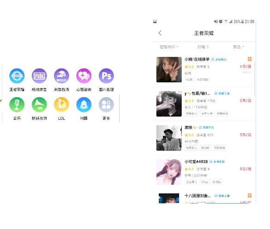Expand the 智能排序 sort dropdown
The height and width of the screenshot is (229, 270).
(169, 47)
